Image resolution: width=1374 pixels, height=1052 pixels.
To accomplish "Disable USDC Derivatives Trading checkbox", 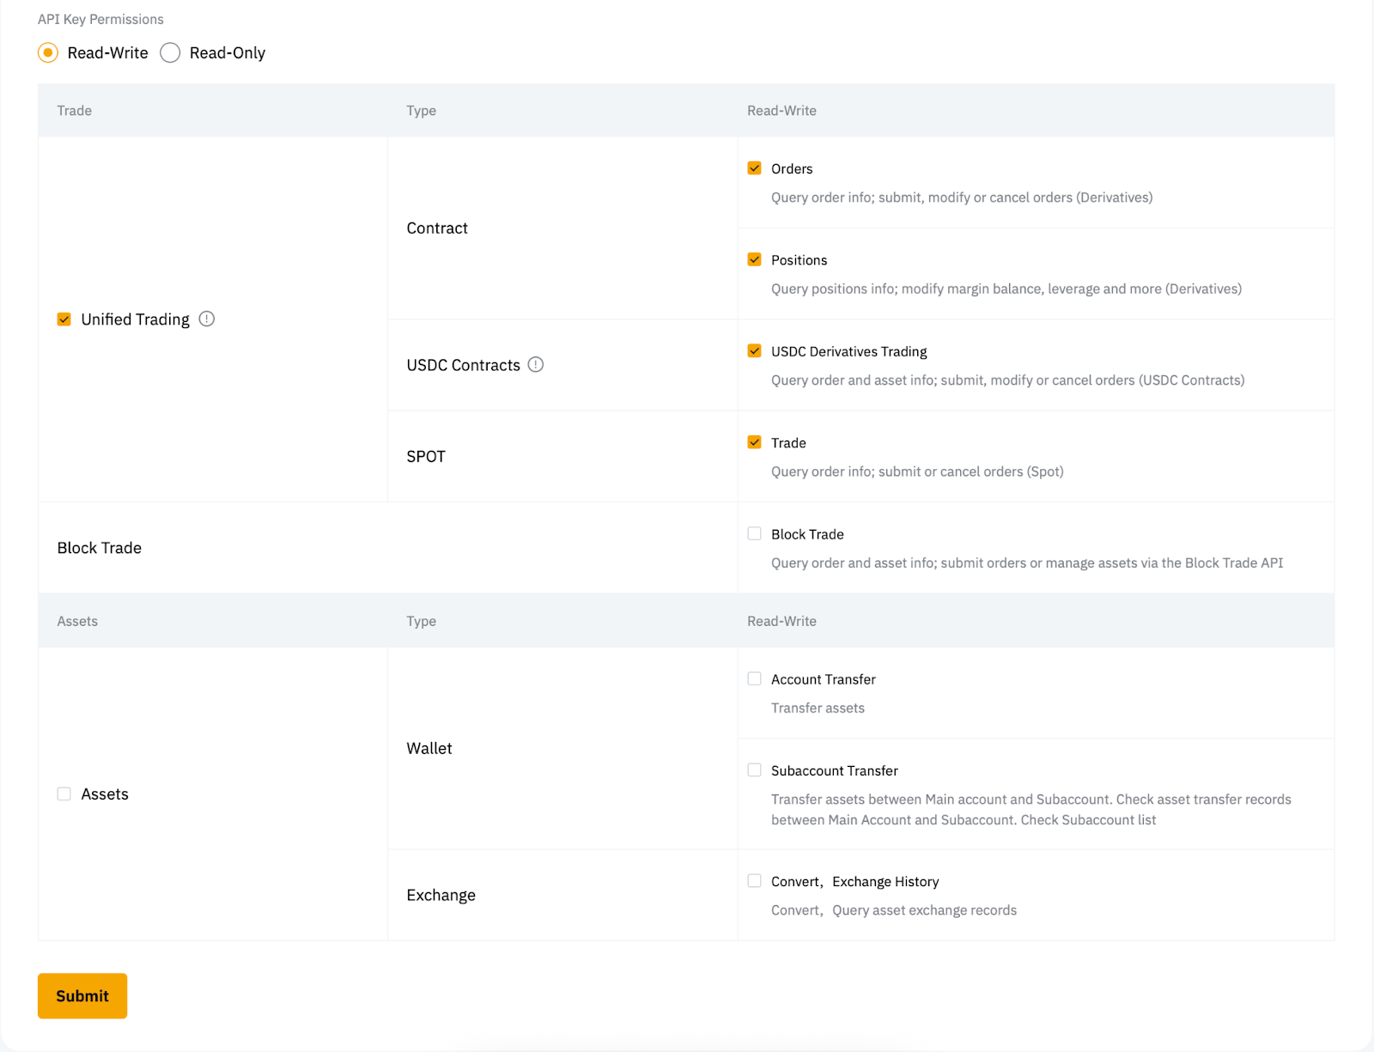I will tap(755, 351).
